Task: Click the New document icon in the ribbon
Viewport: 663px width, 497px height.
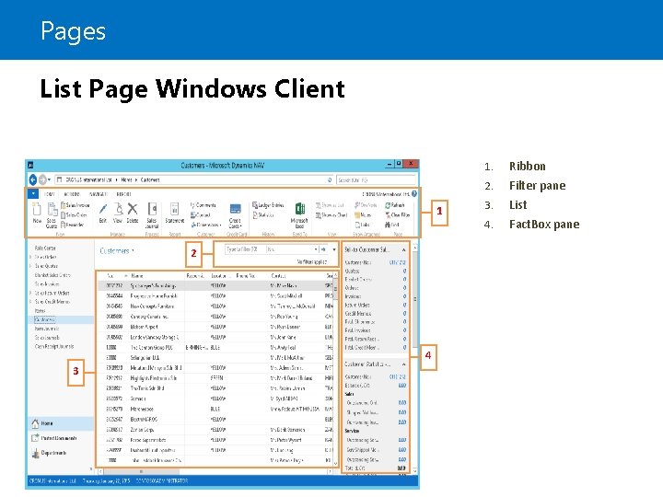Action: pos(37,213)
